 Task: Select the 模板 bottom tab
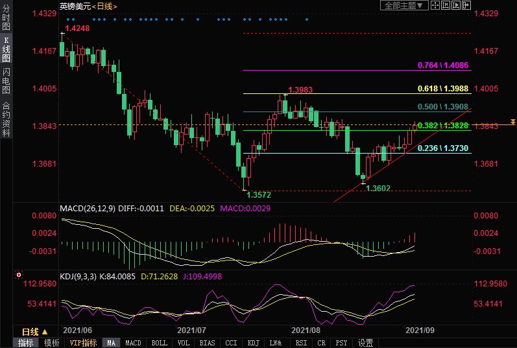point(51,343)
